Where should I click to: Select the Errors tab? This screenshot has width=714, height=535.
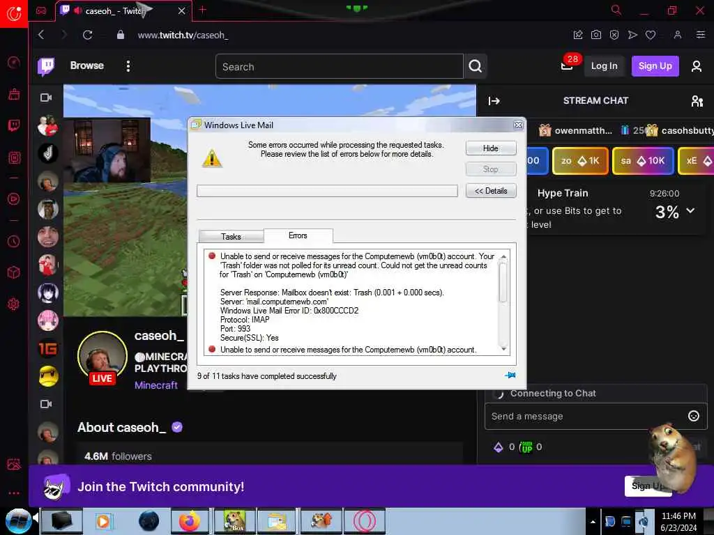pos(298,235)
